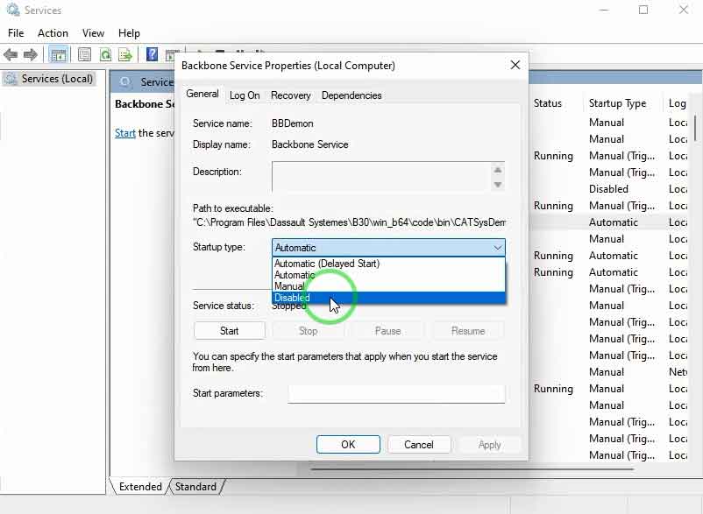Click the Properties toolbar icon
Screen dimensions: 703x514
(85, 55)
